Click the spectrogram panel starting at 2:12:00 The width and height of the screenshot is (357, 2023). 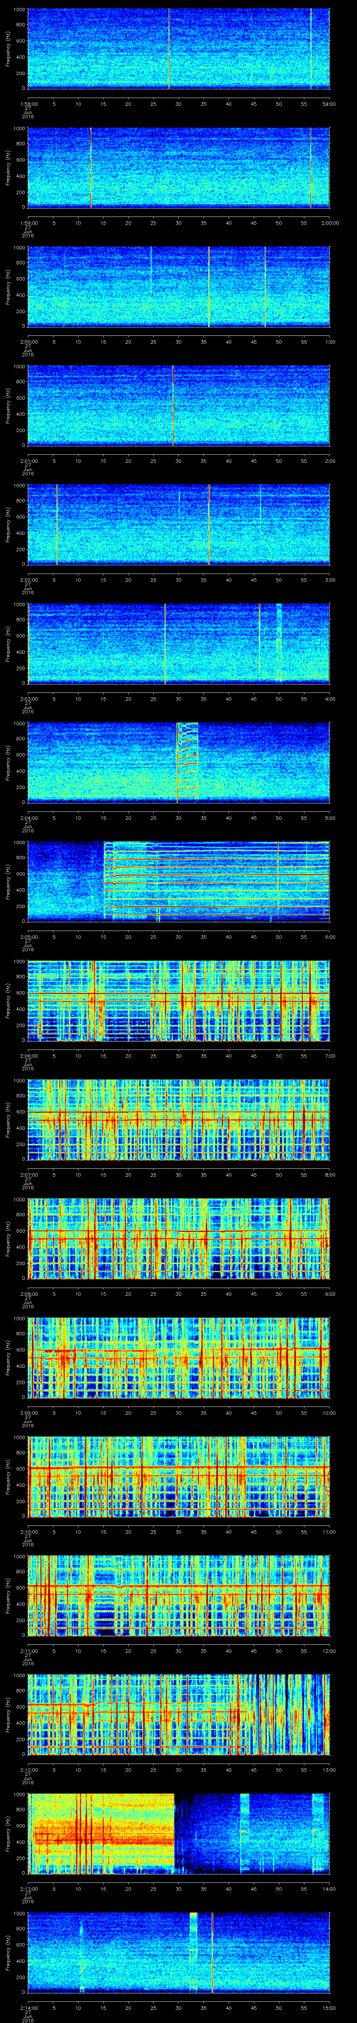(x=179, y=1714)
